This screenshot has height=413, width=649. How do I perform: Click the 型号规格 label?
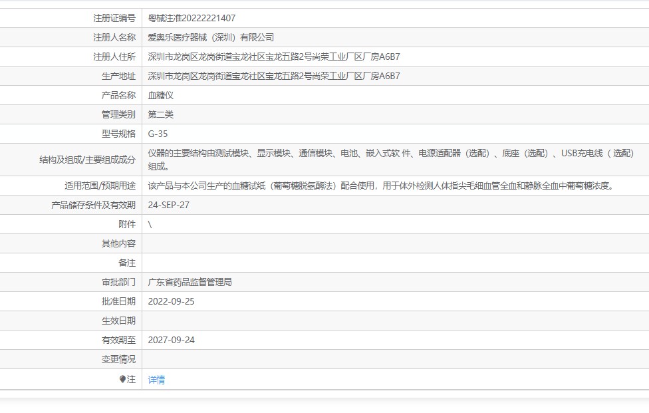click(x=118, y=134)
